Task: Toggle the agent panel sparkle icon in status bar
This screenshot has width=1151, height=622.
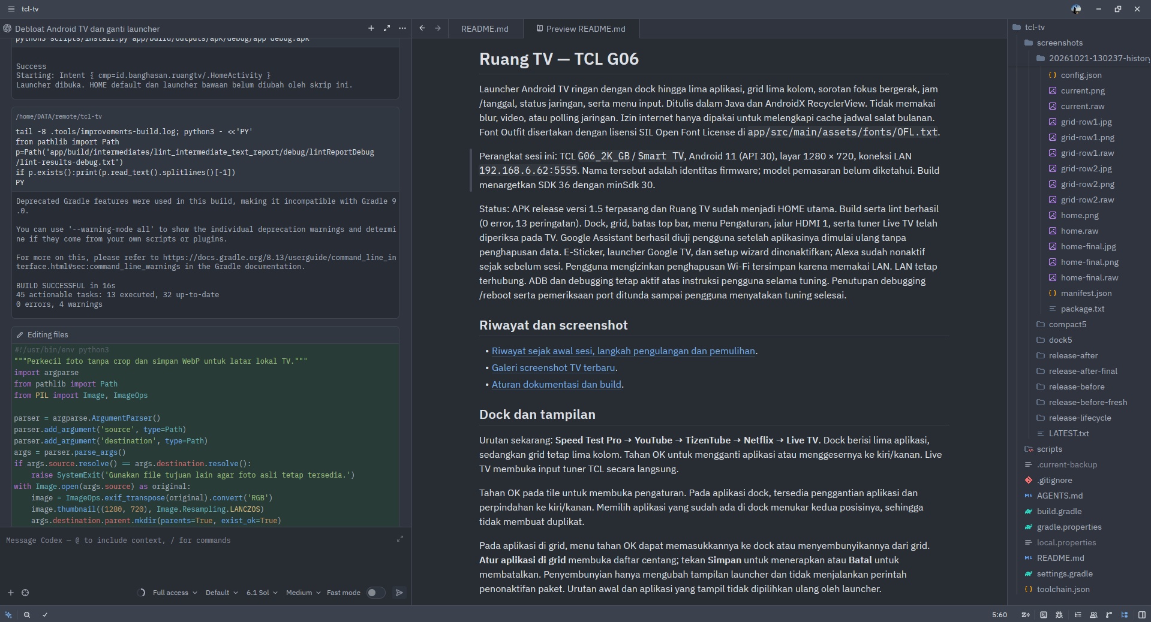Action: tap(8, 614)
